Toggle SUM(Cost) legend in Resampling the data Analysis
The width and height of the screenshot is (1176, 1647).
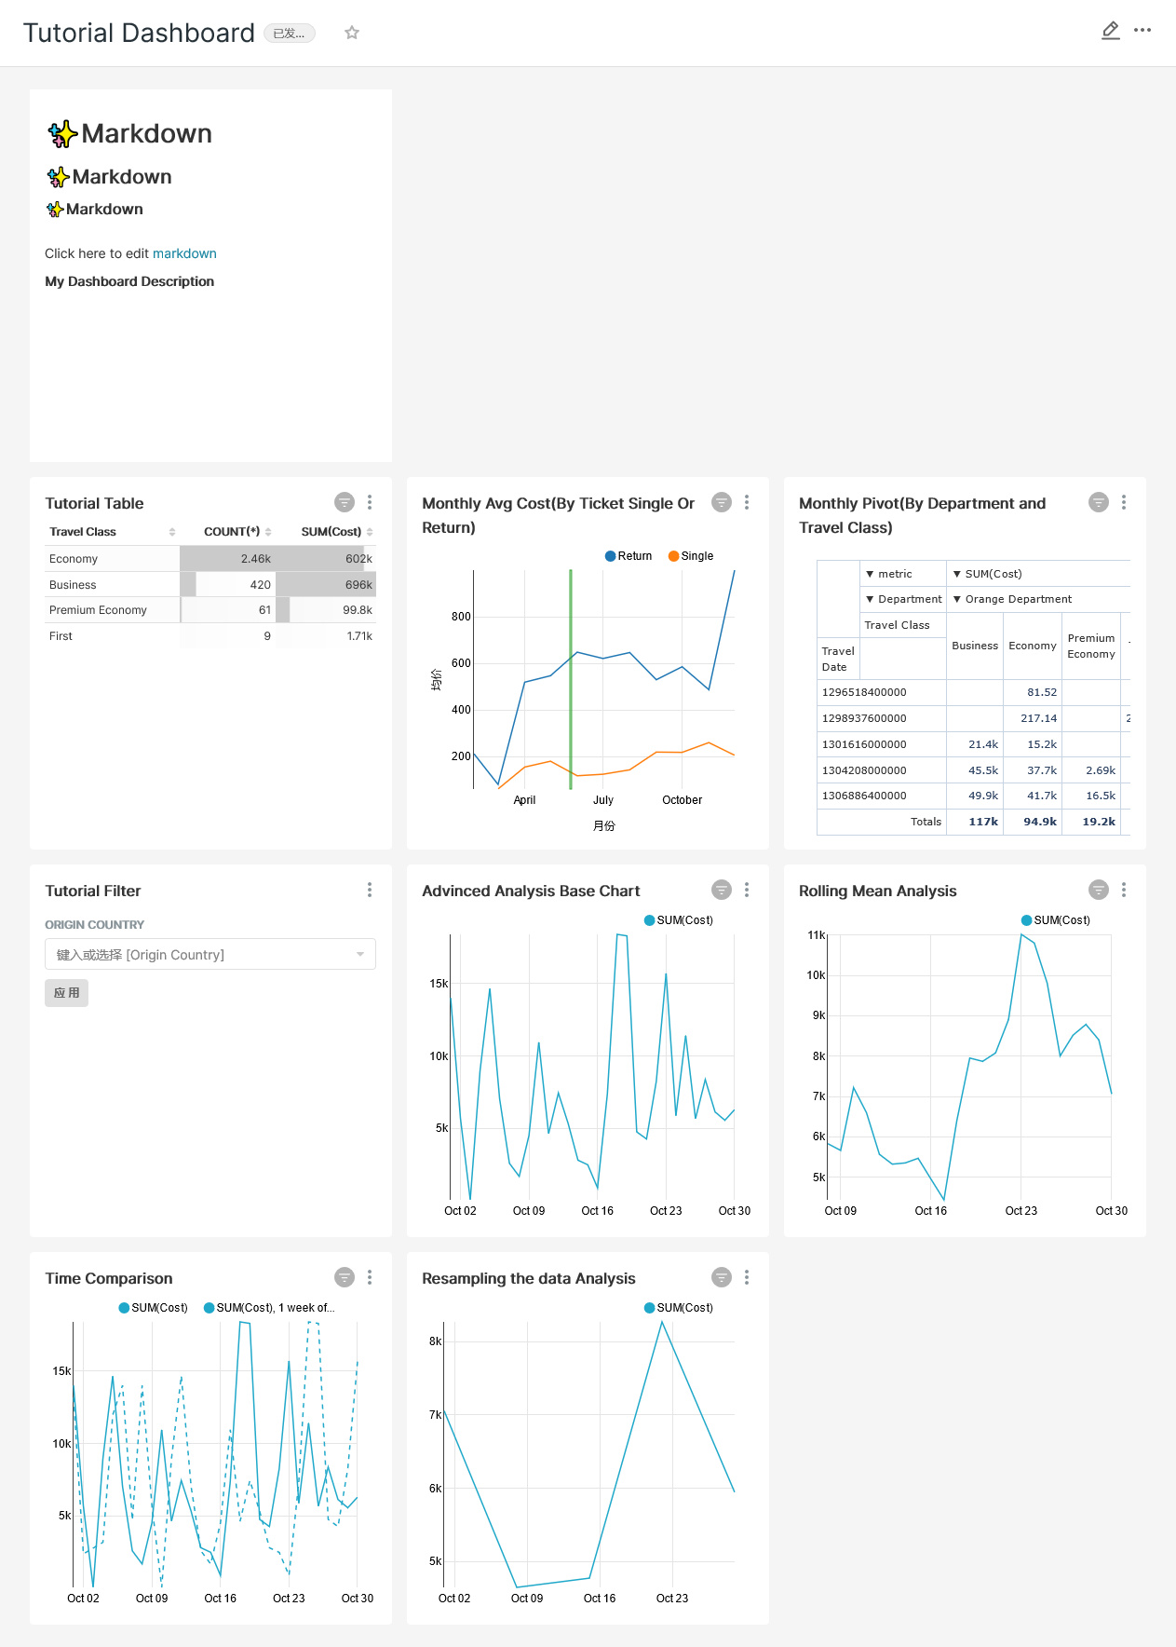pos(679,1308)
